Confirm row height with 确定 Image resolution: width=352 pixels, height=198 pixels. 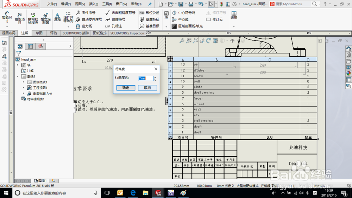[126, 88]
